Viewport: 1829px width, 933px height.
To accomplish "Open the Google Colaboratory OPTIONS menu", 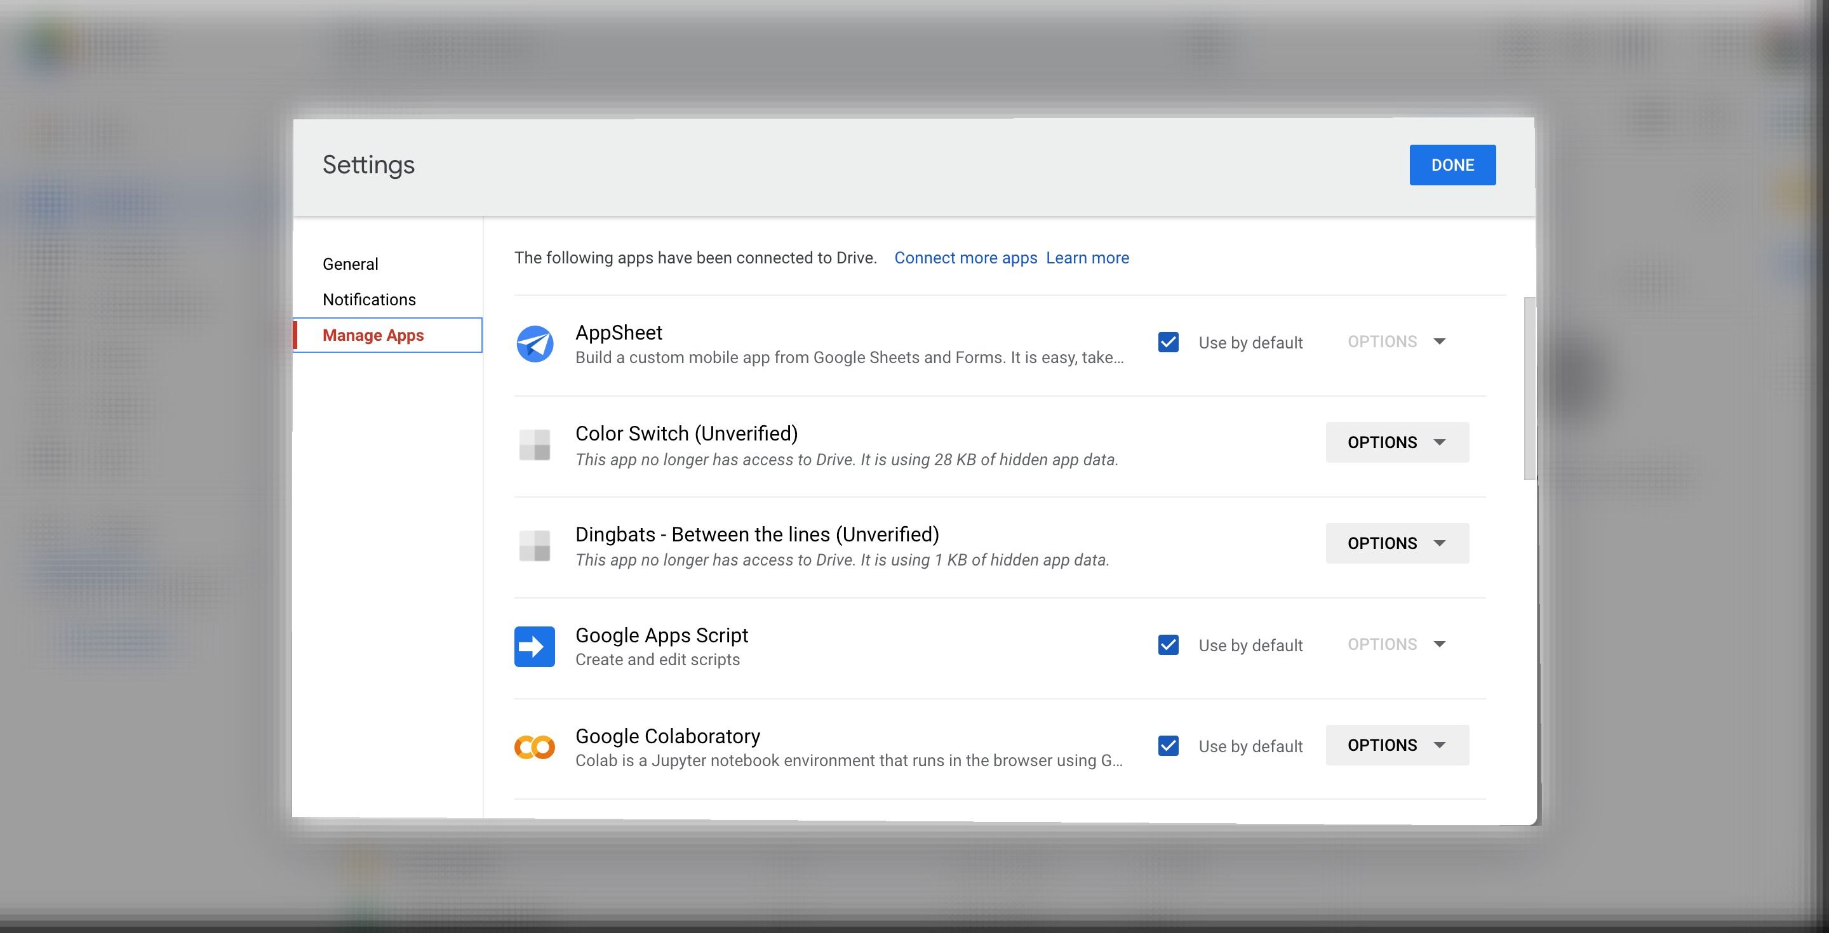I will point(1396,745).
